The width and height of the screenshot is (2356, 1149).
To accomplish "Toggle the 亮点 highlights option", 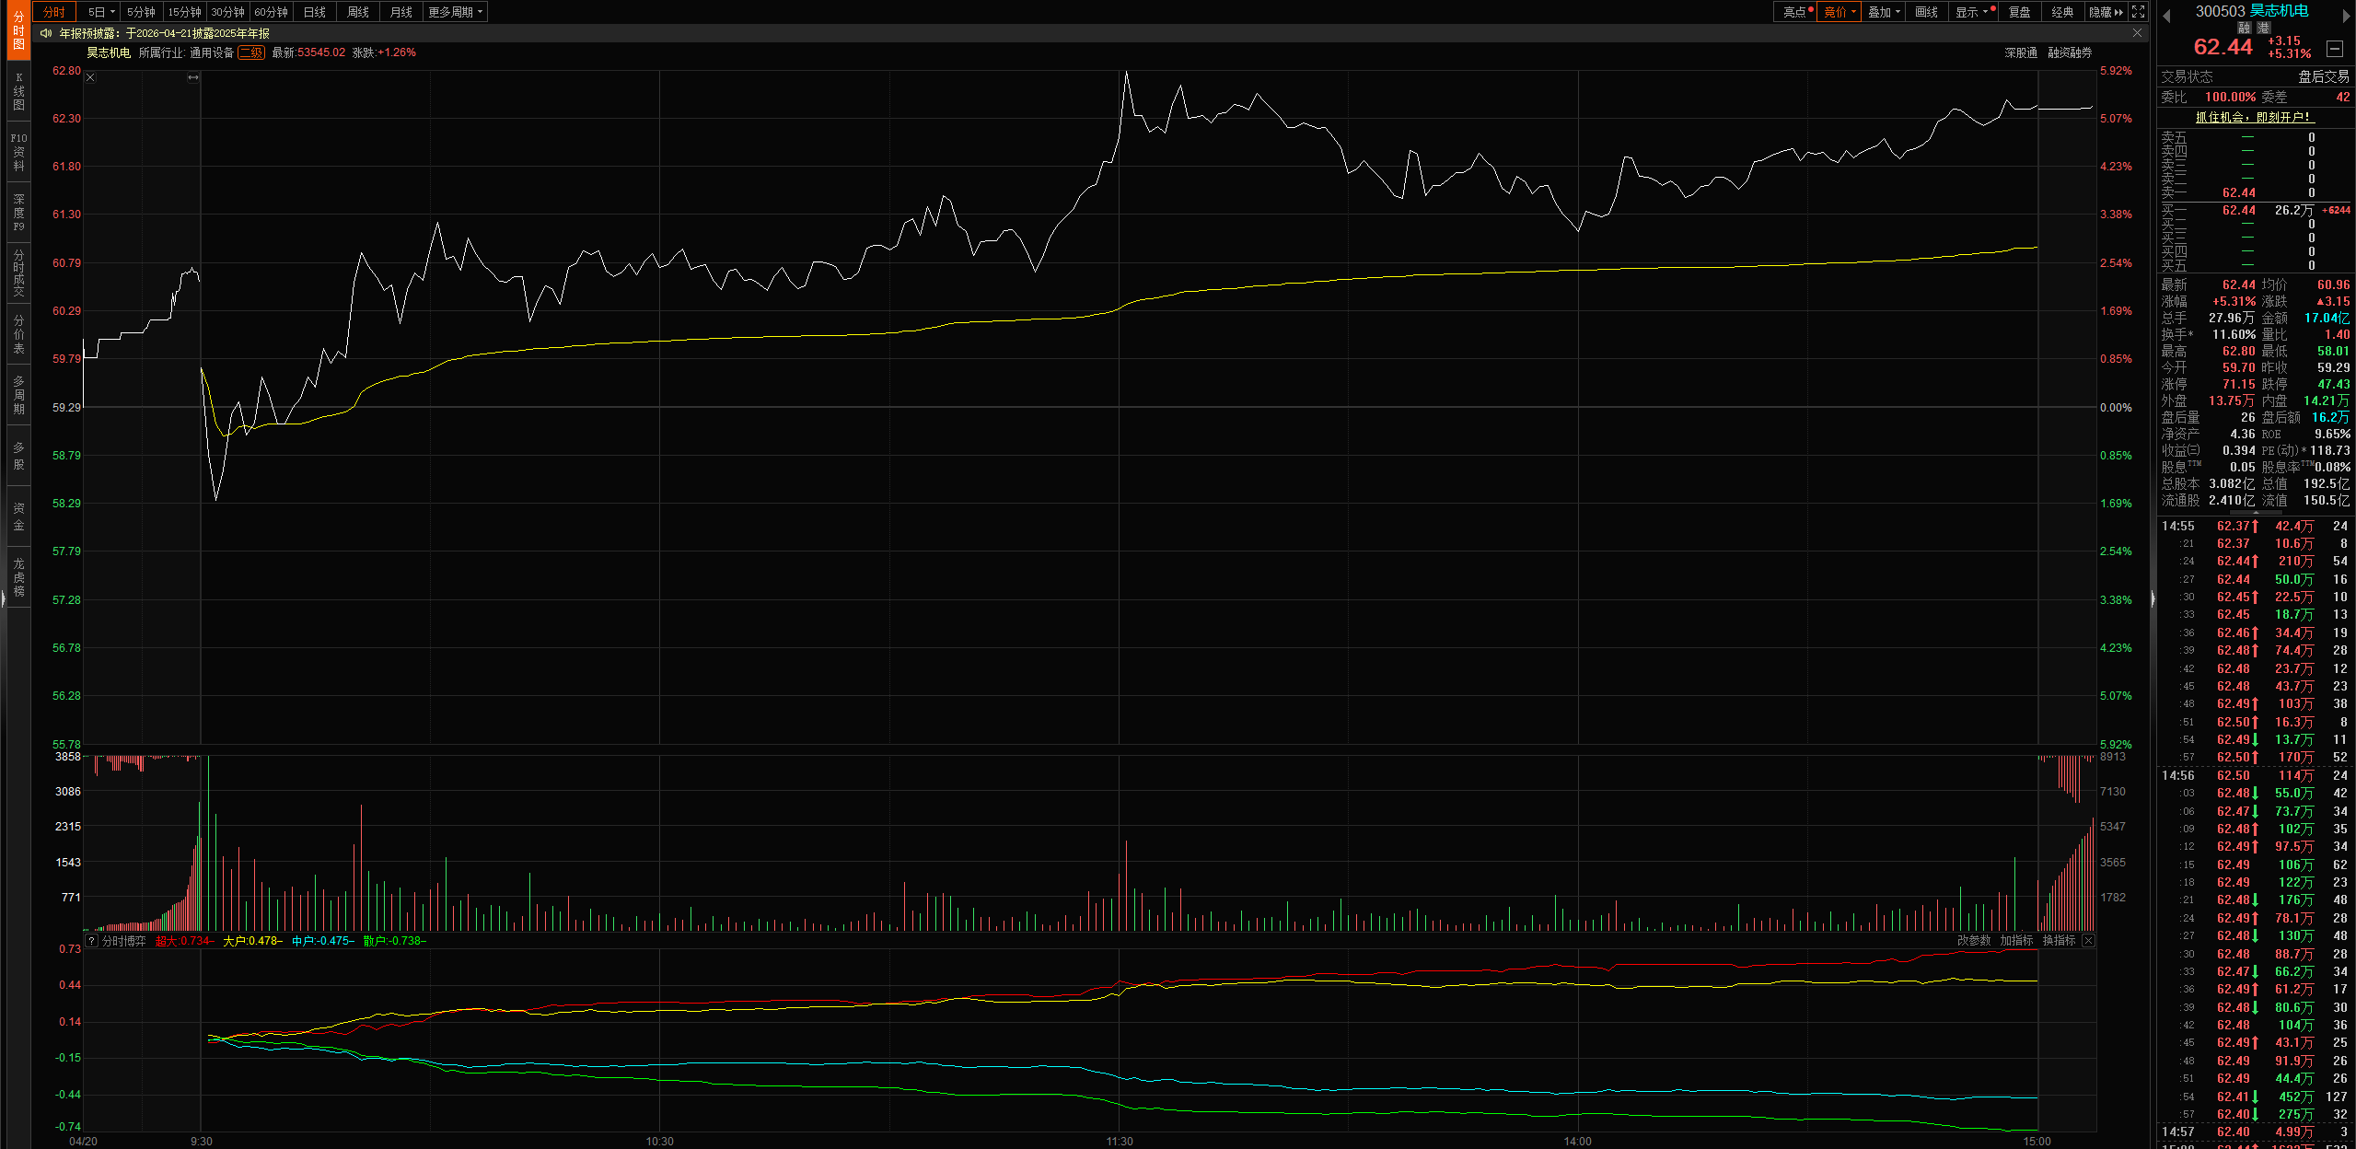I will point(1795,12).
